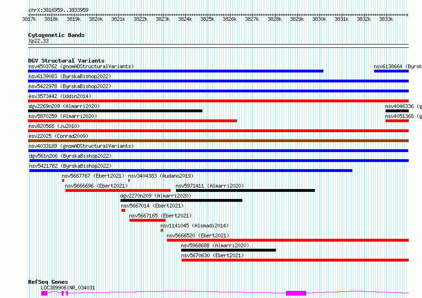The height and width of the screenshot is (298, 422).
Task: Click nsv5870259 Almarri2020 label
Action: 63,116
